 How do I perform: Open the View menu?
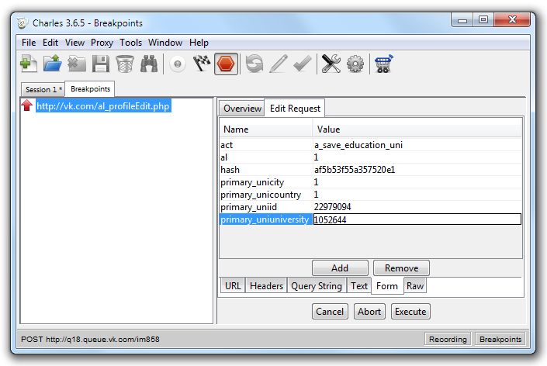click(74, 43)
